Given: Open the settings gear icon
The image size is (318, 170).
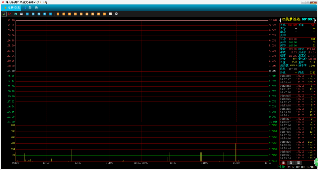Looking at the screenshot, I should pyautogui.click(x=116, y=14).
